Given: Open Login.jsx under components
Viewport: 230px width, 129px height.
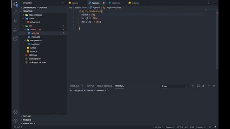Looking at the screenshot, I should (x=35, y=44).
